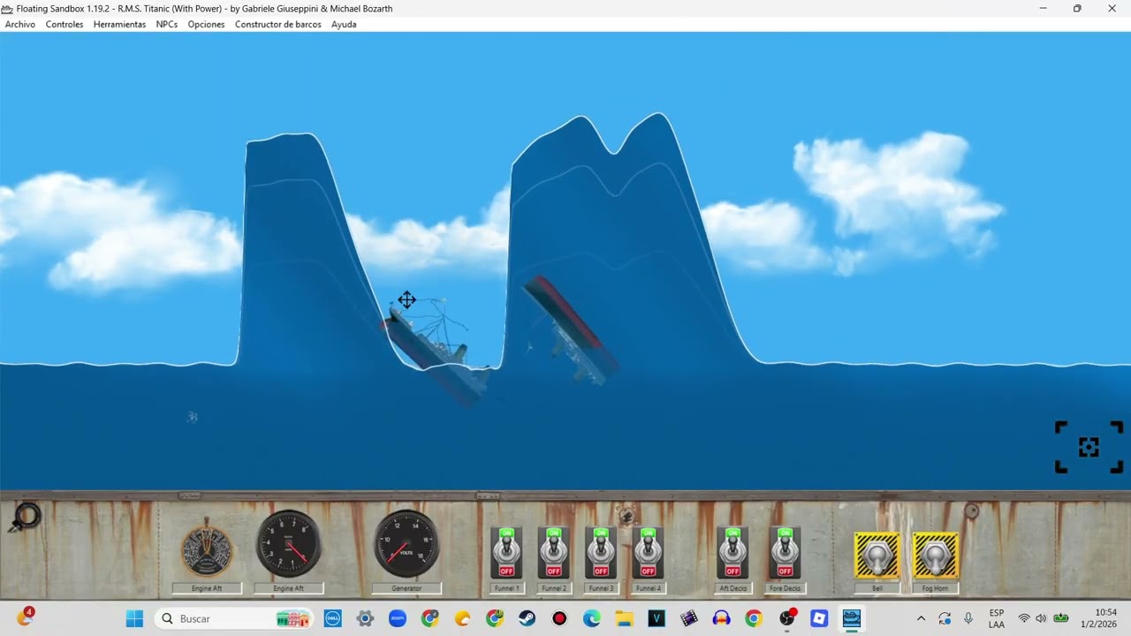Image resolution: width=1131 pixels, height=636 pixels.
Task: Toggle the Funnel 2 switch
Action: pos(554,553)
